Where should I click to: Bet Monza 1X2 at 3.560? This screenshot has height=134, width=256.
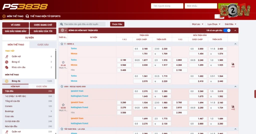pyautogui.click(x=124, y=65)
